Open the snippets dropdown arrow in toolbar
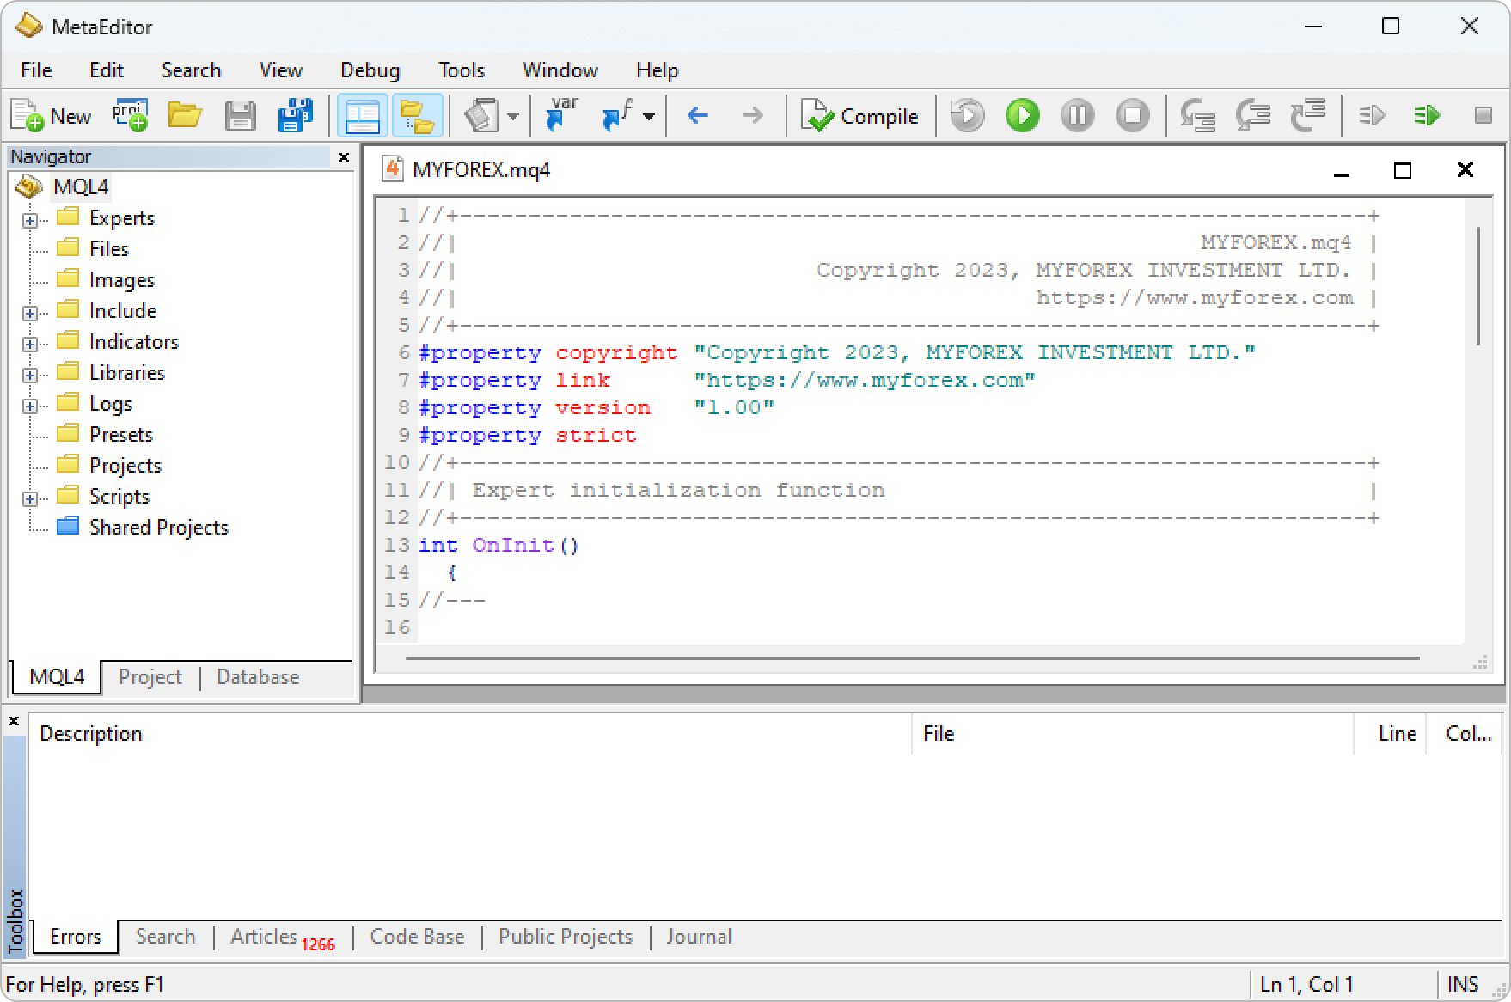The height and width of the screenshot is (1002, 1511). pyautogui.click(x=513, y=115)
